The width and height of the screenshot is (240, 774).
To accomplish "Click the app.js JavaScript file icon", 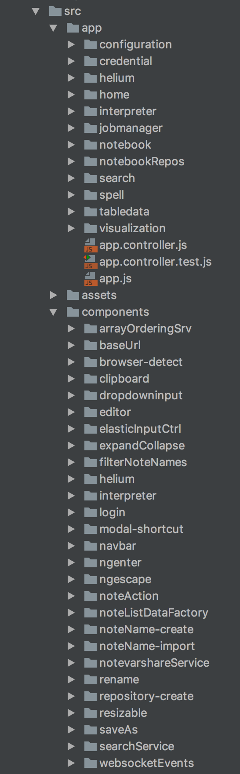I will [91, 278].
